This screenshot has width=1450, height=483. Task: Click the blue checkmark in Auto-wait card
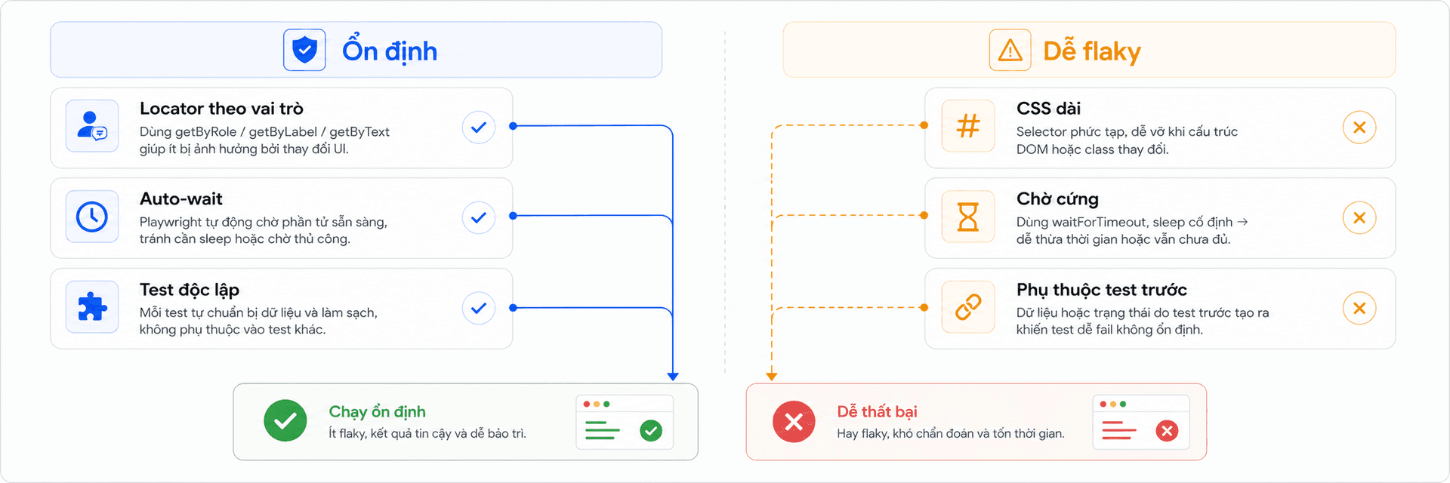(x=479, y=218)
